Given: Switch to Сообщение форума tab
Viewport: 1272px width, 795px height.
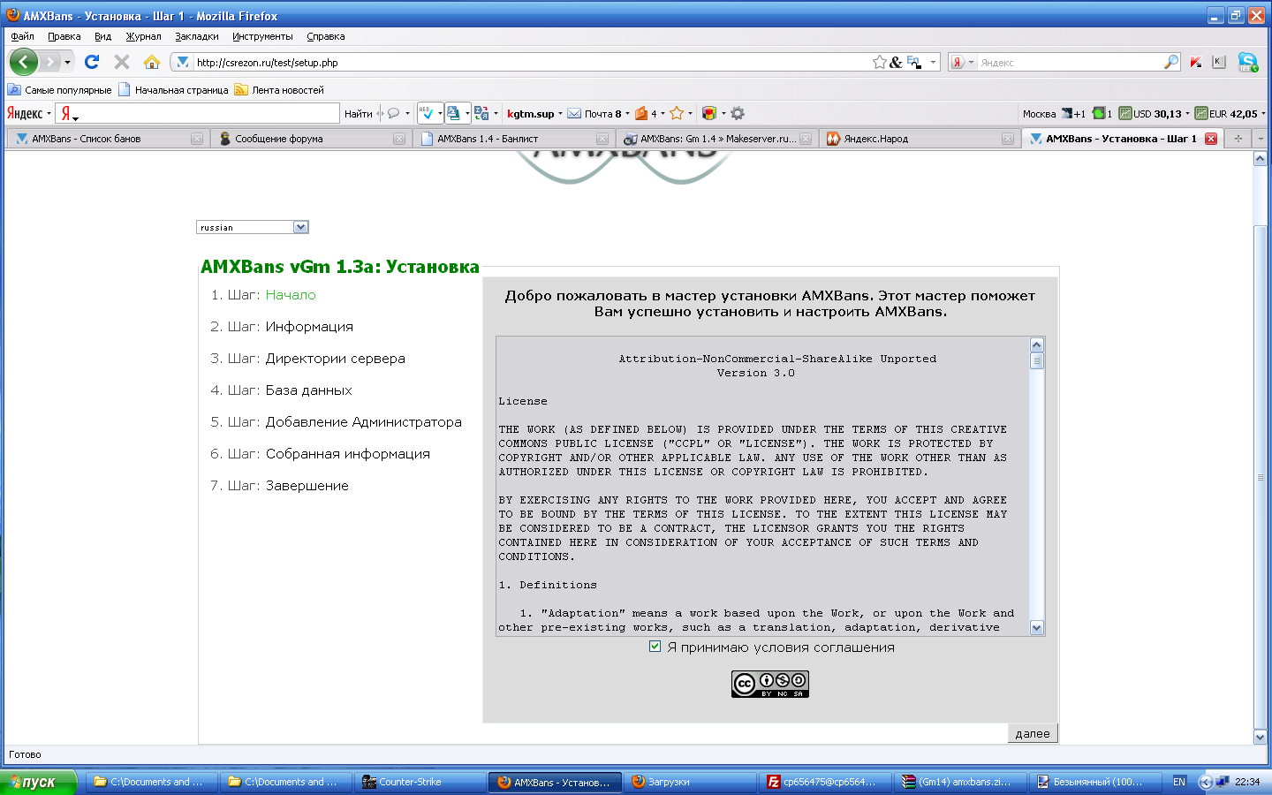Looking at the screenshot, I should (311, 139).
